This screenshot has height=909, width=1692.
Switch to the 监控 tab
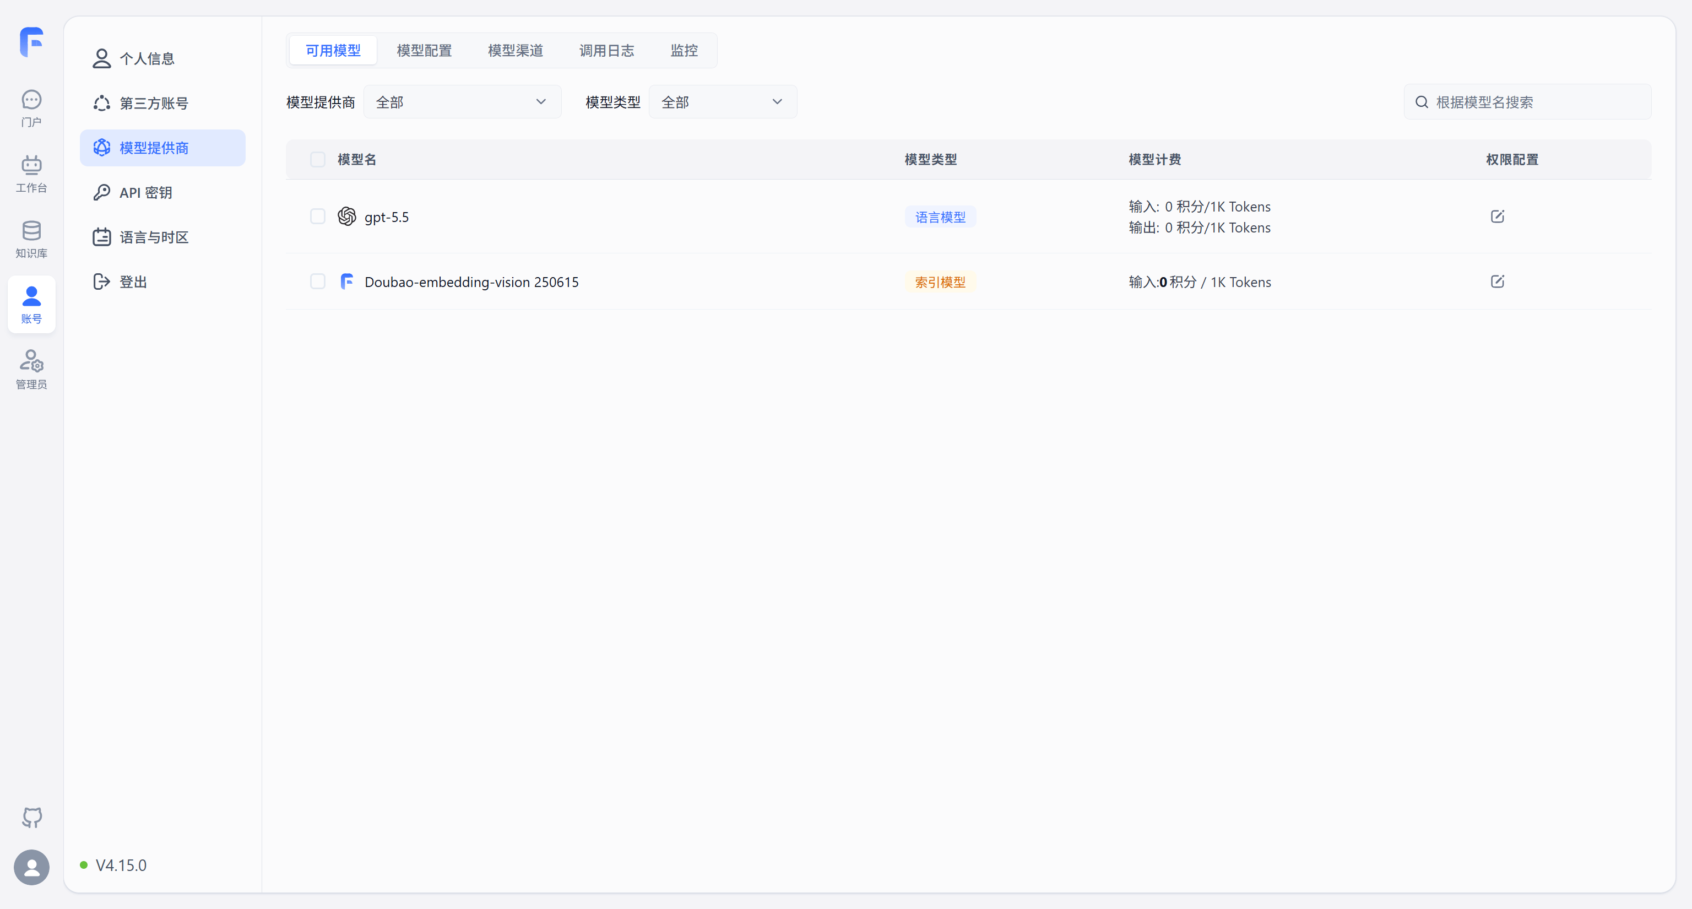[684, 51]
